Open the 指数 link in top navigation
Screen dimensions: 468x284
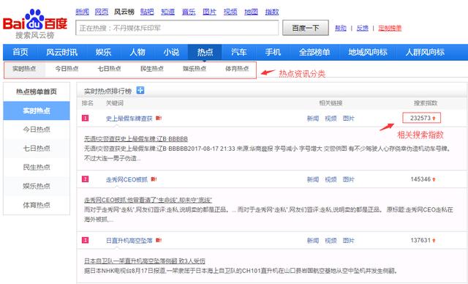click(272, 12)
